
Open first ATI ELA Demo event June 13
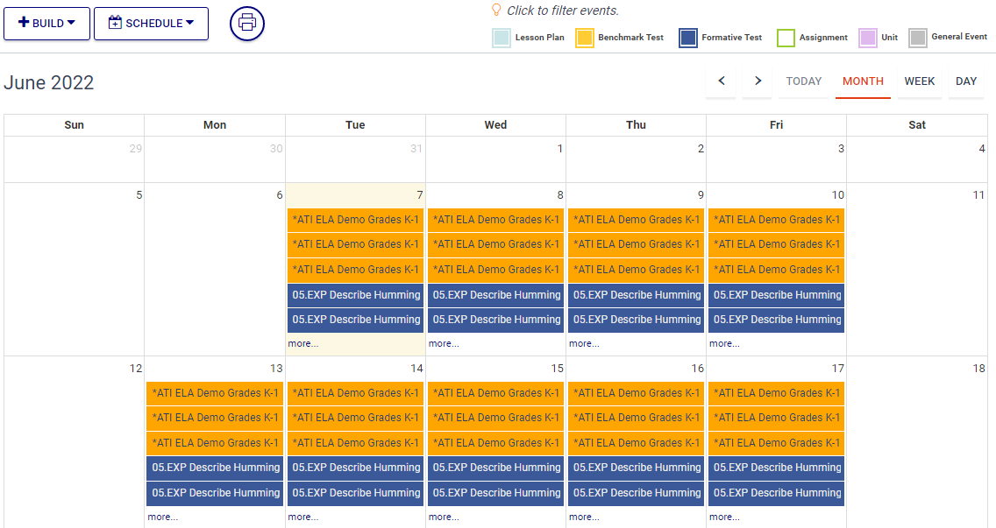(215, 393)
